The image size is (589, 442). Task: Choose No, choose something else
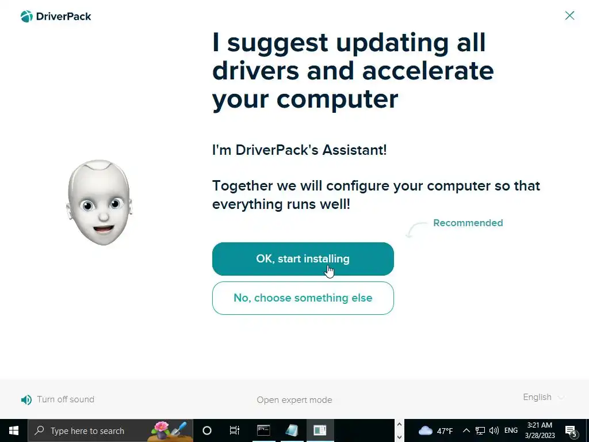[x=303, y=298]
